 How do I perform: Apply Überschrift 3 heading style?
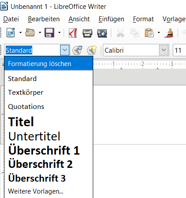49,178
